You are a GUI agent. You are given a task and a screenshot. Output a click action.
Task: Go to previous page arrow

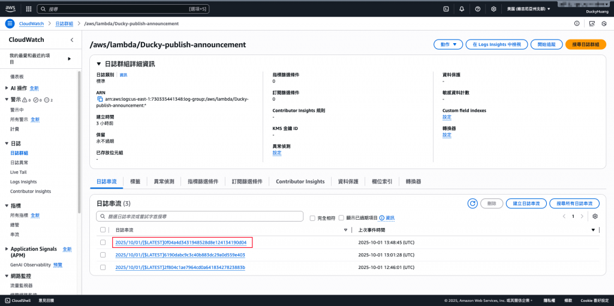[x=564, y=216]
